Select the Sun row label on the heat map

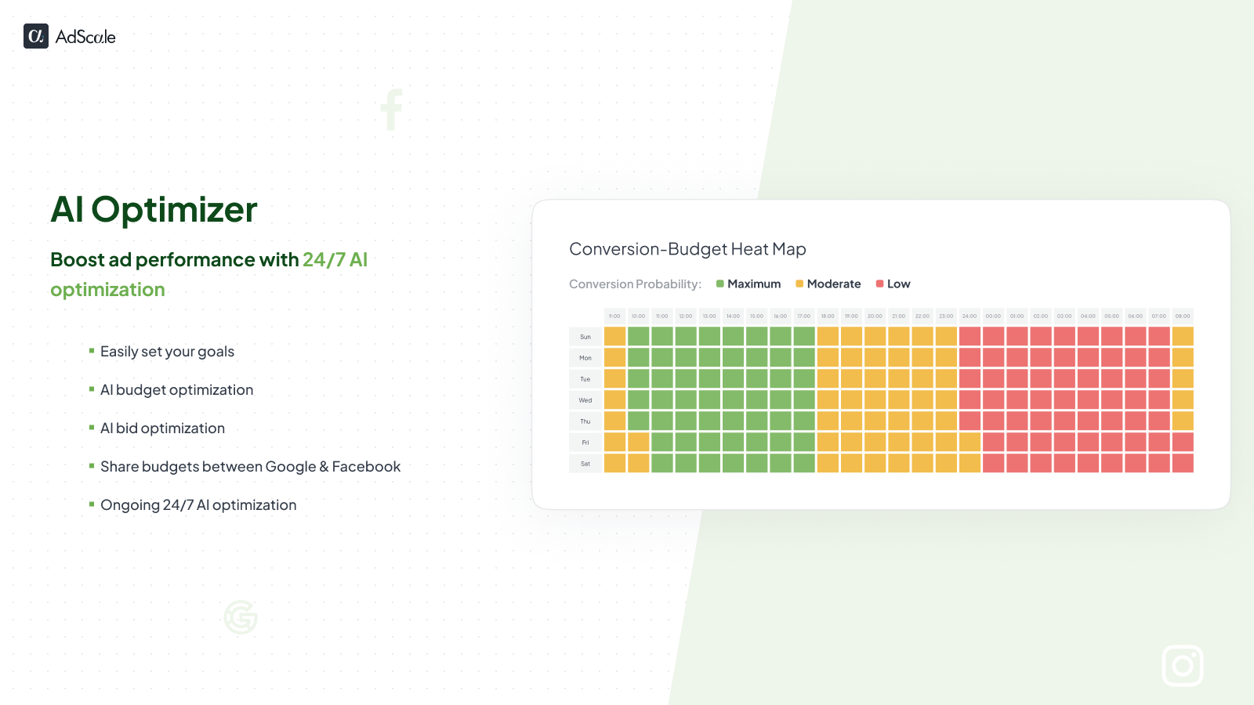coord(585,336)
